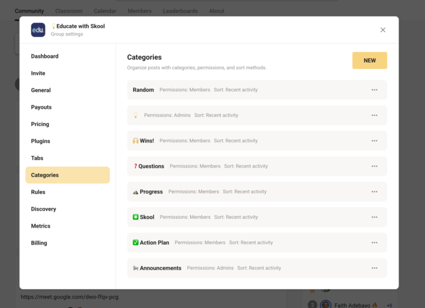Viewport: 425px width, 308px height.
Task: Open About tab in background page
Action: point(217,11)
